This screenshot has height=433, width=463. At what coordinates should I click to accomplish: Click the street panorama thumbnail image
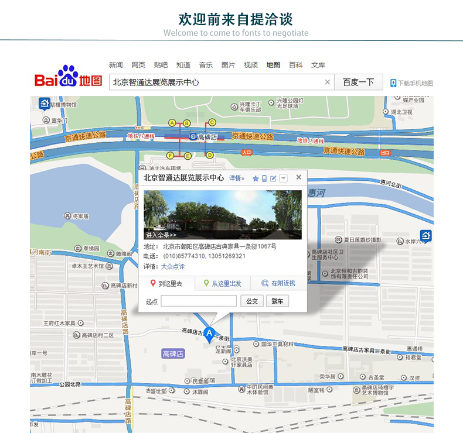click(223, 215)
